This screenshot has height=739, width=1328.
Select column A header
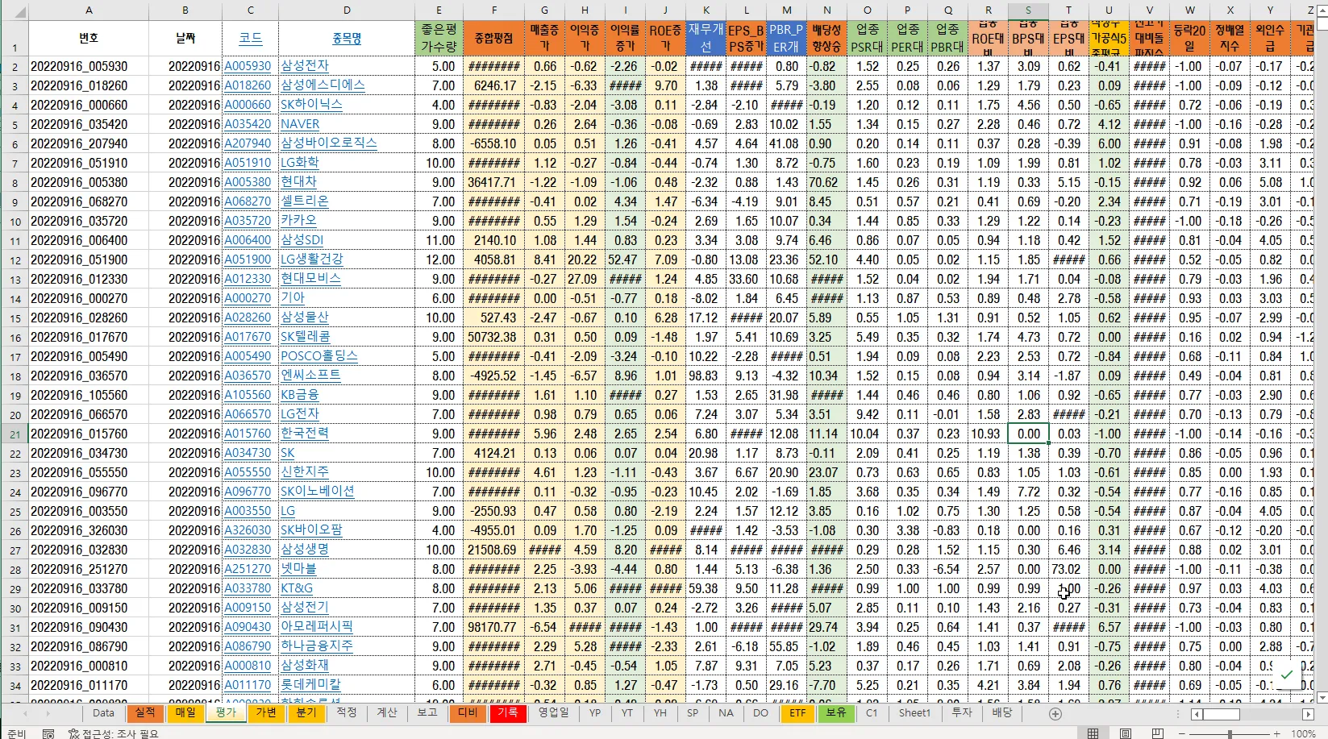tap(89, 10)
